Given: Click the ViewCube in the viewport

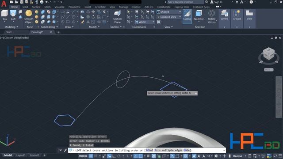Looking at the screenshot, I should tap(269, 53).
